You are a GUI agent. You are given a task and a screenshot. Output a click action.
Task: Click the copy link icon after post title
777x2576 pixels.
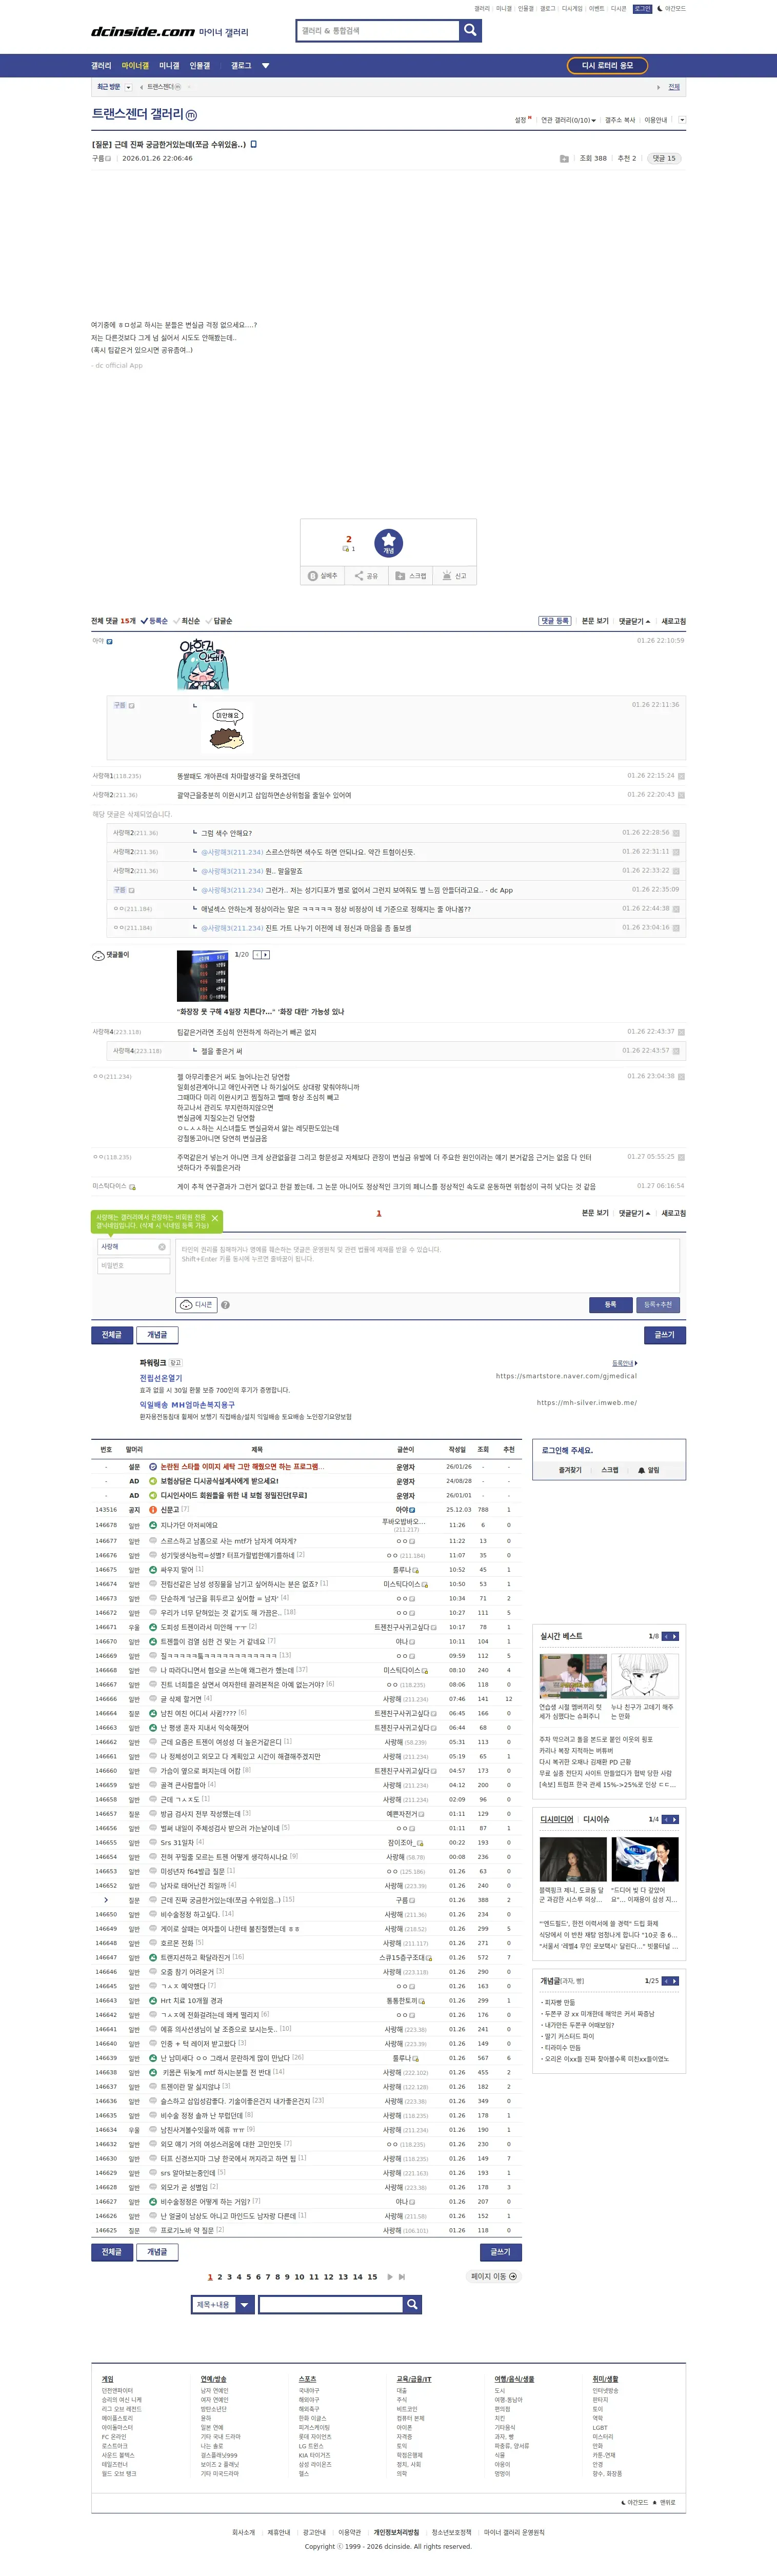pyautogui.click(x=253, y=144)
